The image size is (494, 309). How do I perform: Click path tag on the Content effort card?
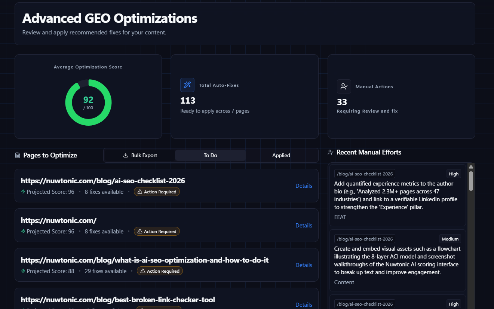pyautogui.click(x=365, y=239)
